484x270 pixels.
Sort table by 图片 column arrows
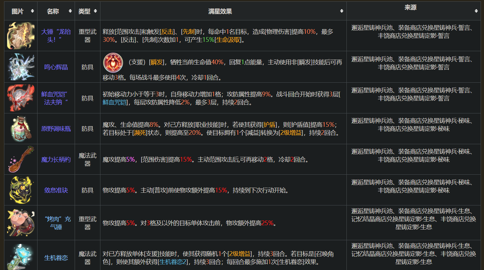(x=32, y=11)
